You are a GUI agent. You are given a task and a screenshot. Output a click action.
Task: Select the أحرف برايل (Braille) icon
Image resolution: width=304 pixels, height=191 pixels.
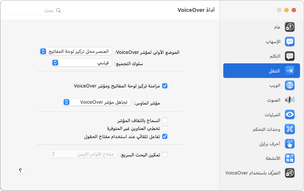pos(290,144)
